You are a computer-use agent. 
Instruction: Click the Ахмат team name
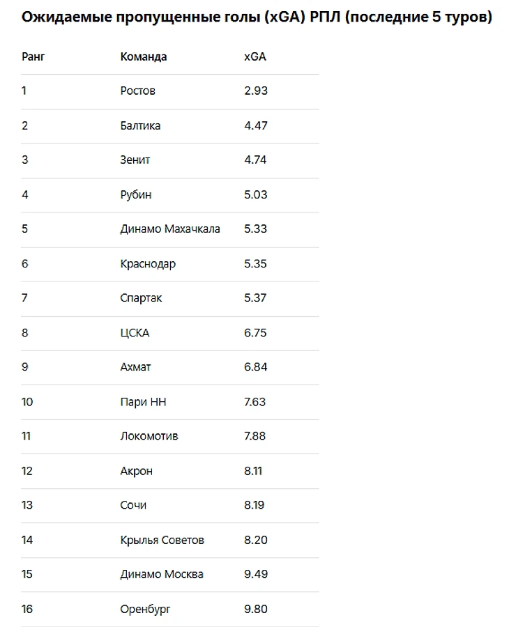pos(135,367)
